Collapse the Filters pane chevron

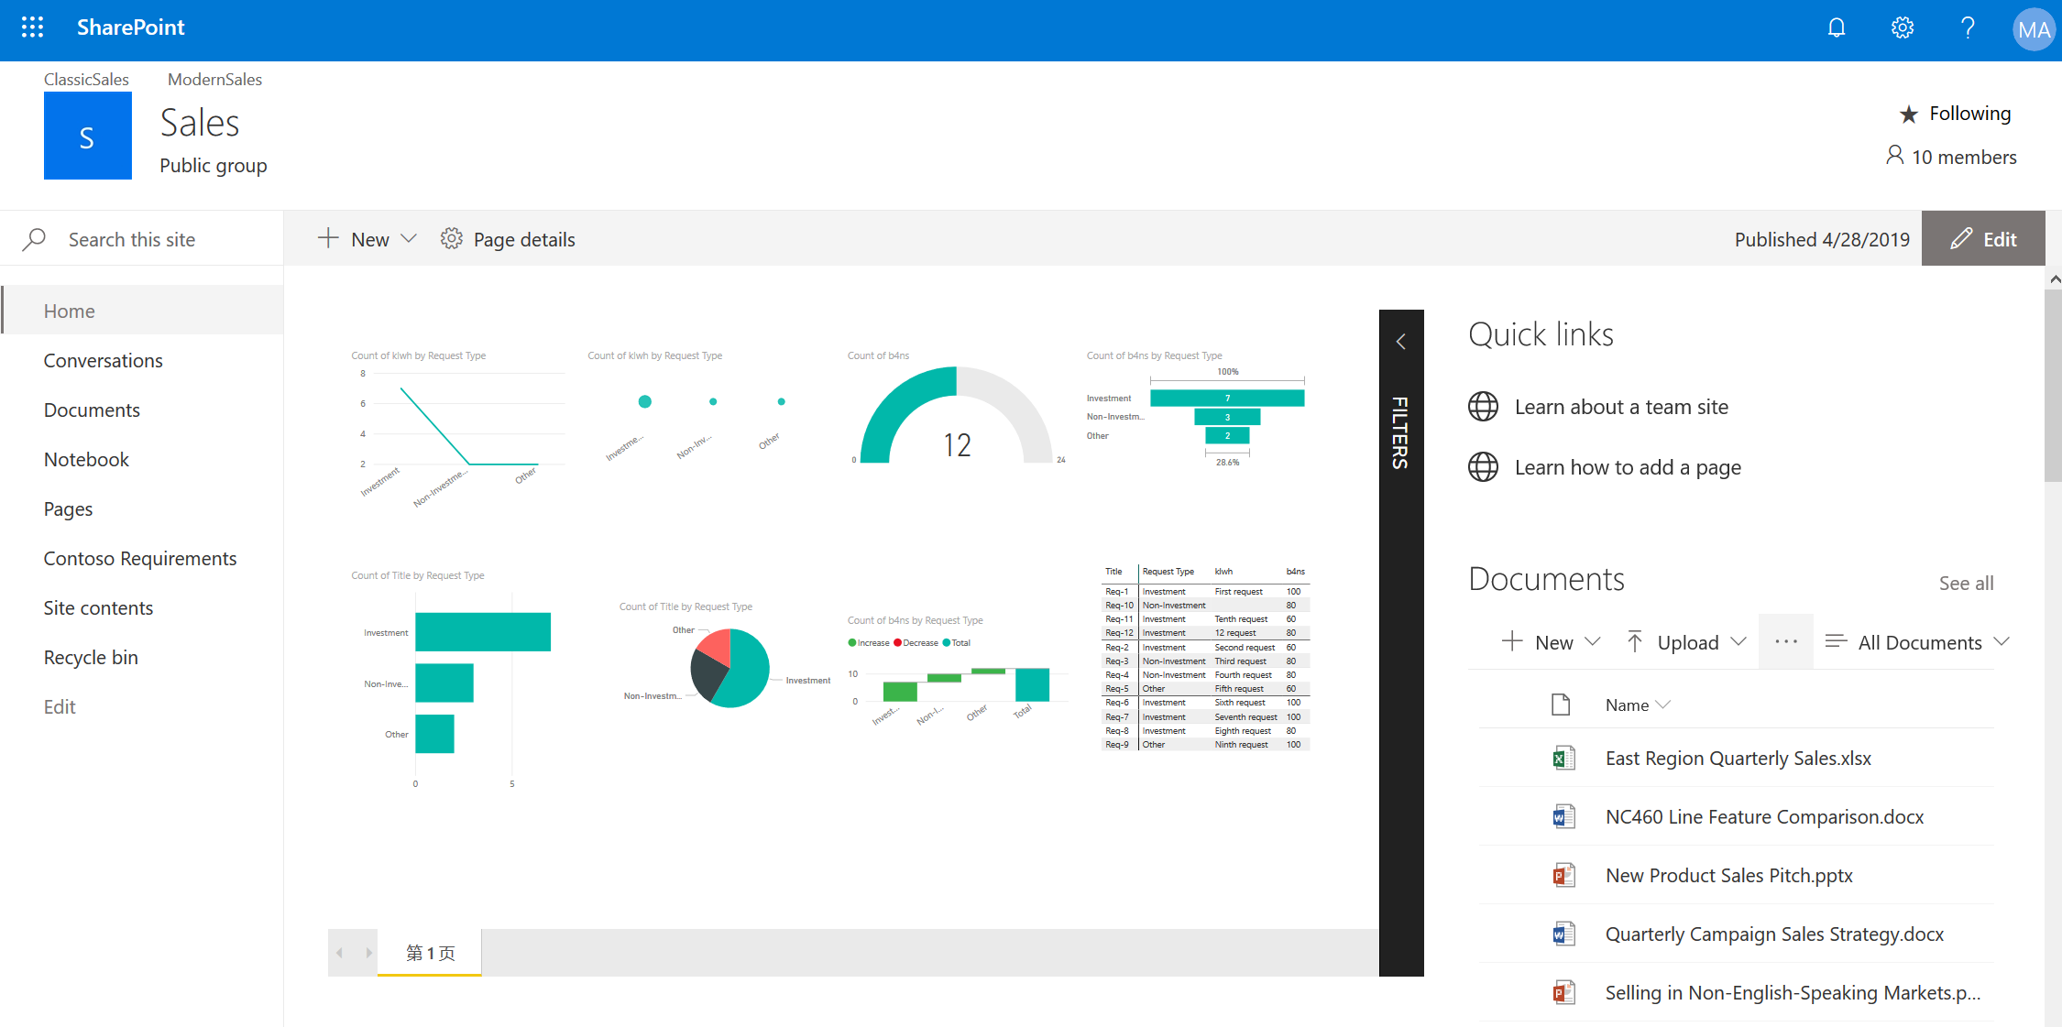[x=1401, y=340]
